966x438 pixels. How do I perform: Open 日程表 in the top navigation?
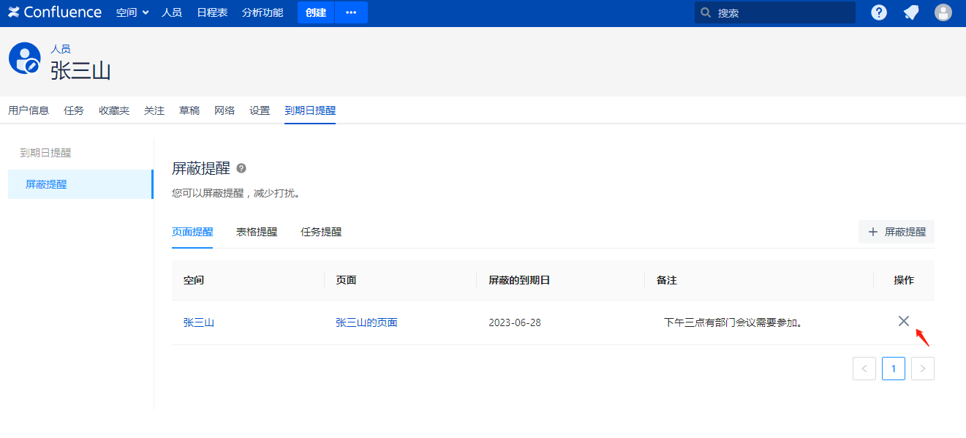point(212,12)
